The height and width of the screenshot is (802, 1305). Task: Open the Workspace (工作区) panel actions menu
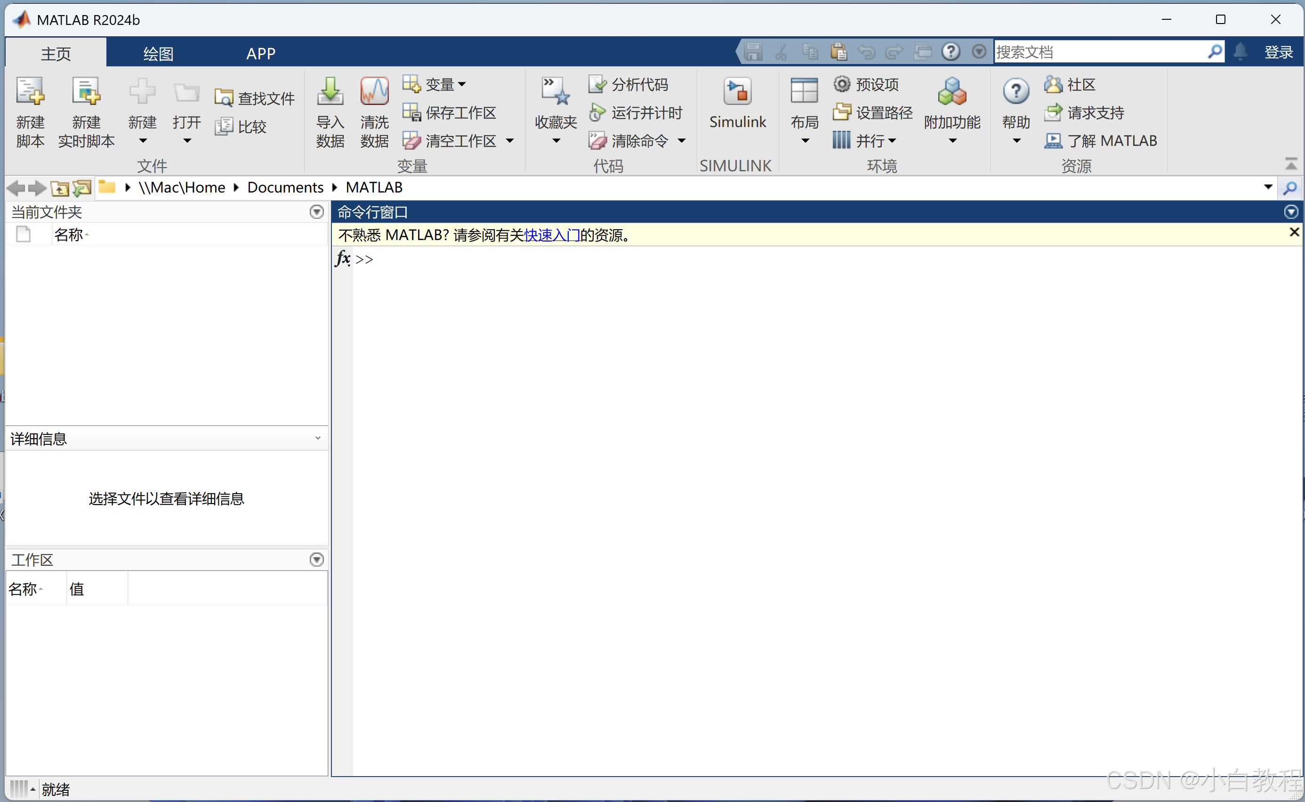pyautogui.click(x=316, y=560)
